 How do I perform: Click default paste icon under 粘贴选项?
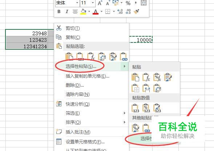[x=69, y=57]
